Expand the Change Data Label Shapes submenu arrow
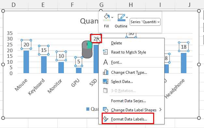This screenshot has width=204, height=128. (x=160, y=110)
